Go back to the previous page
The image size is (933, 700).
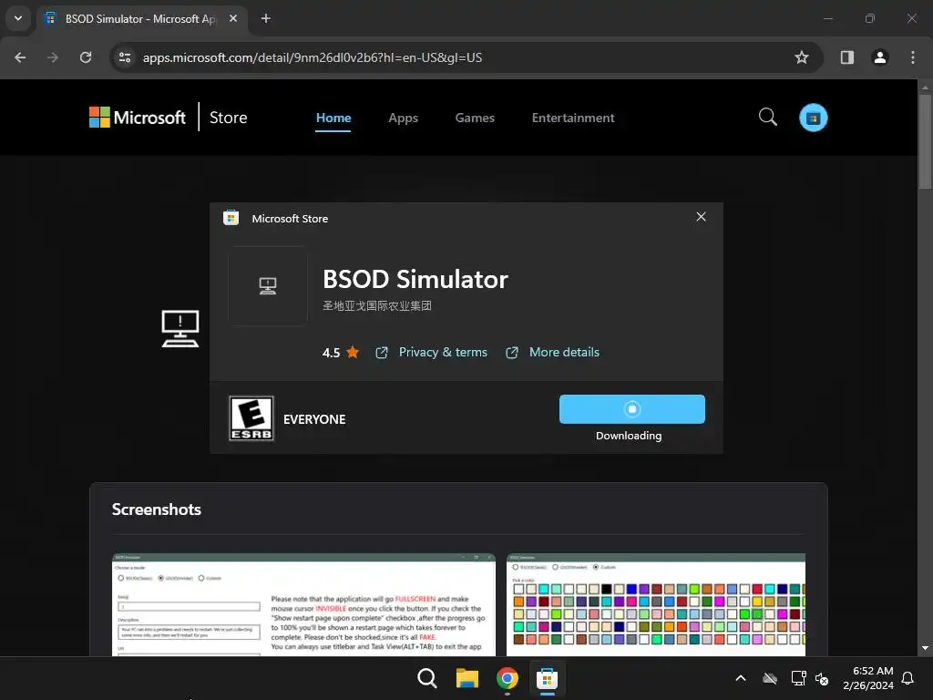20,57
